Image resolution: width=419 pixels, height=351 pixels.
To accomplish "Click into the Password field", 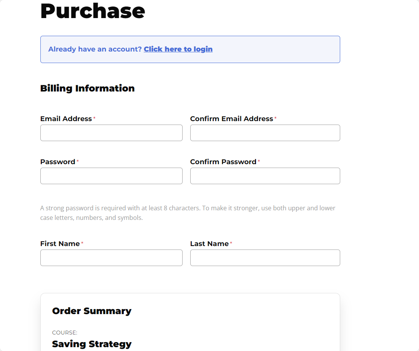I will point(111,176).
